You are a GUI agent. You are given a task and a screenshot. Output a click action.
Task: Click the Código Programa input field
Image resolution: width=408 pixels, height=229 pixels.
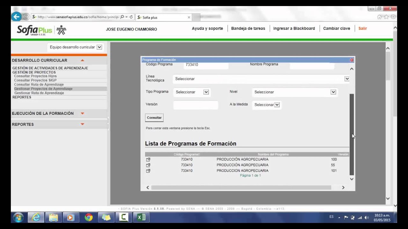coord(206,65)
